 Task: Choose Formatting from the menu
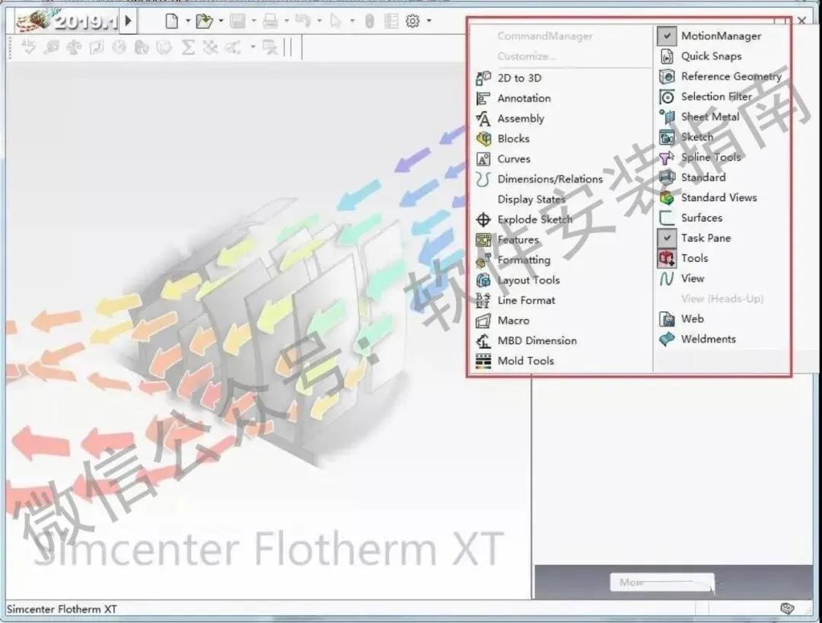[524, 260]
